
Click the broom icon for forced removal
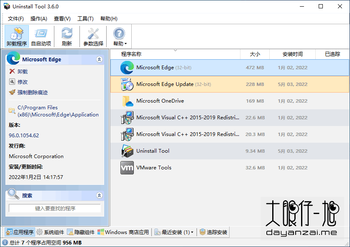click(12, 92)
